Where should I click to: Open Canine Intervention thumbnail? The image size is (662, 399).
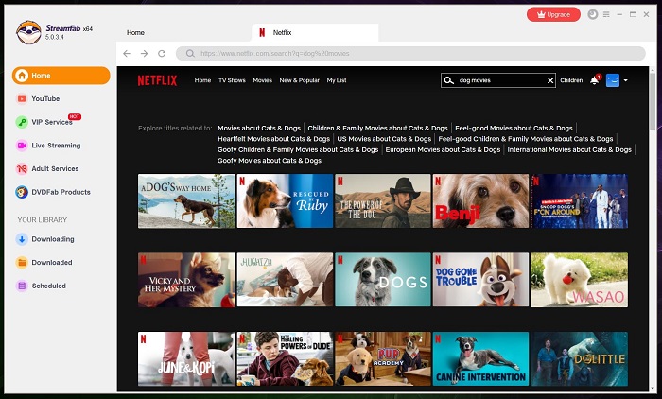(480, 359)
